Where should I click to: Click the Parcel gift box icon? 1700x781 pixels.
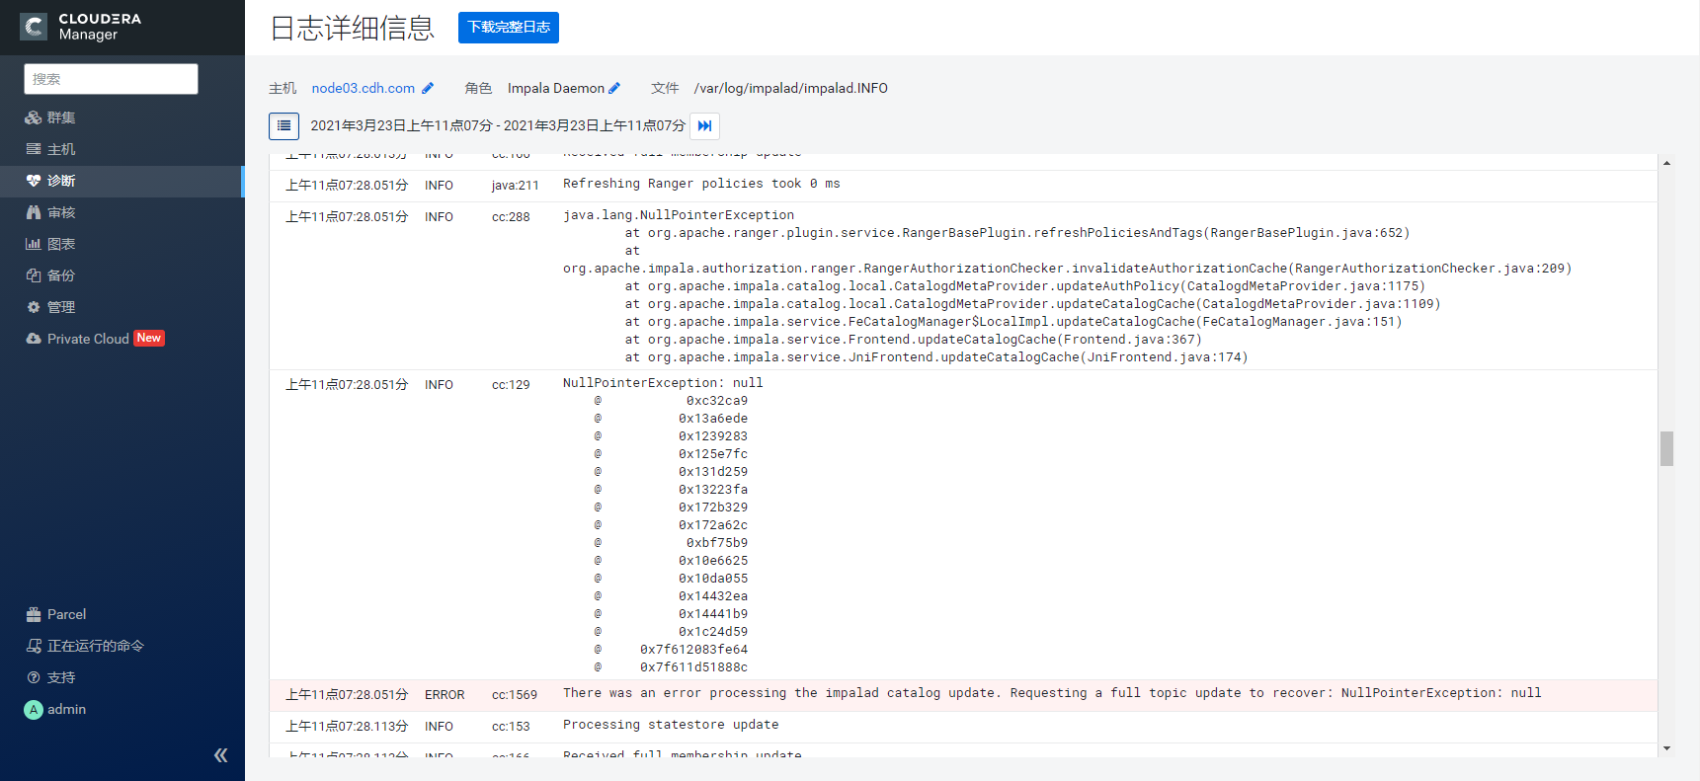[34, 614]
